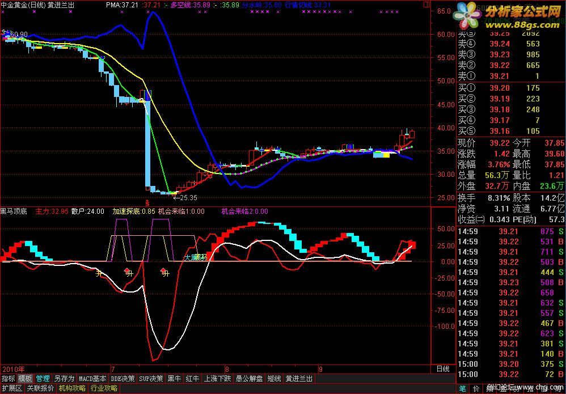The height and width of the screenshot is (394, 566).
Task: Click the last 15:00 tick with volume 72
Action: click(511, 374)
